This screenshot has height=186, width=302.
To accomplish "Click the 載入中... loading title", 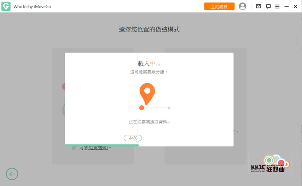I will tap(149, 63).
